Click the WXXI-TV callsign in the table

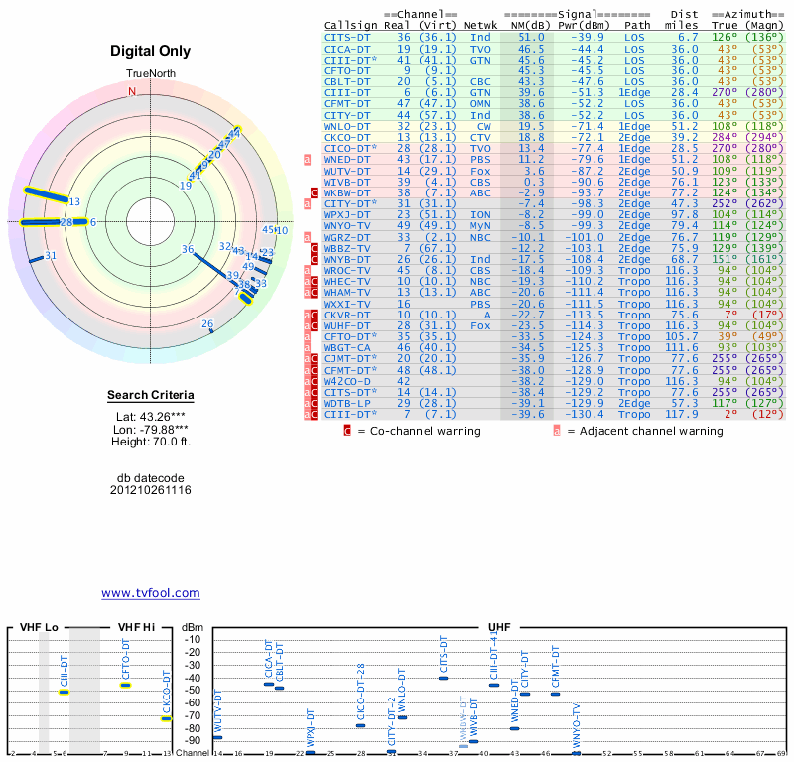coord(346,303)
